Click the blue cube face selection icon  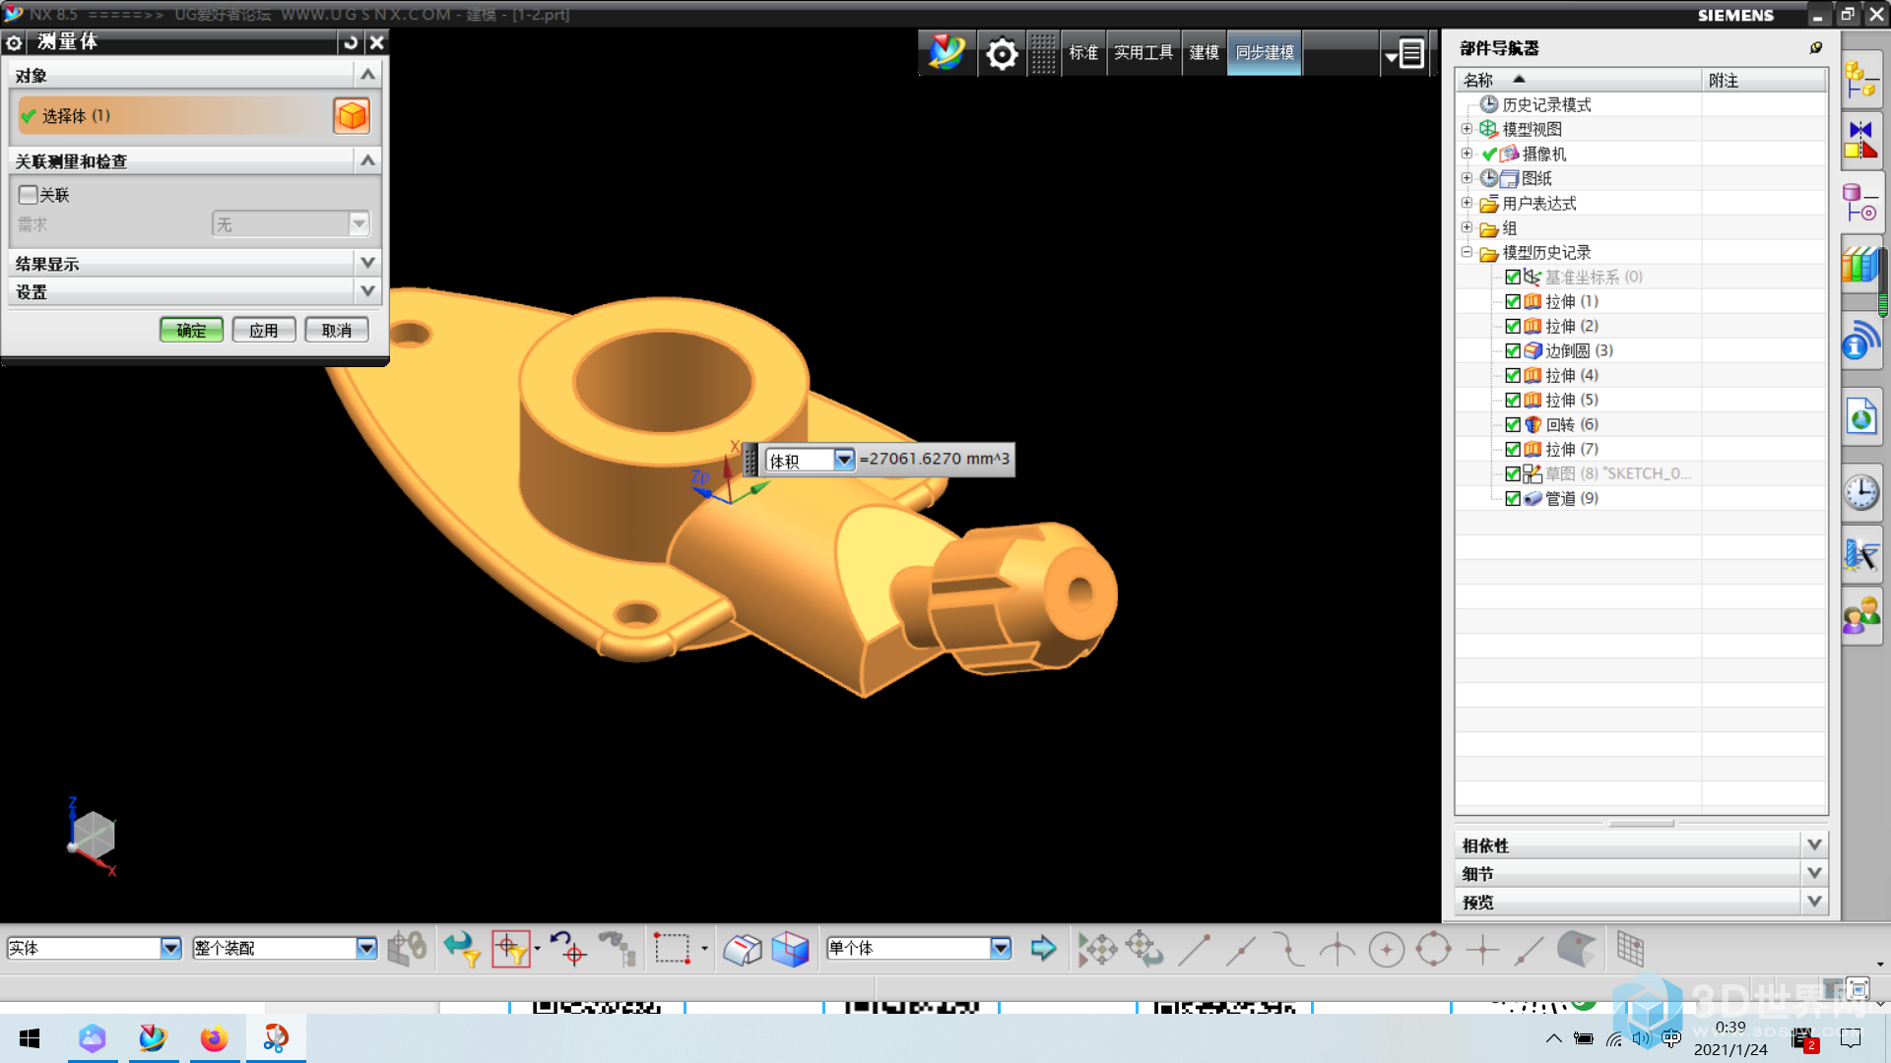790,949
